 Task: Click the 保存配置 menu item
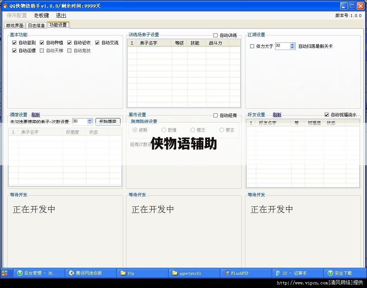17,16
